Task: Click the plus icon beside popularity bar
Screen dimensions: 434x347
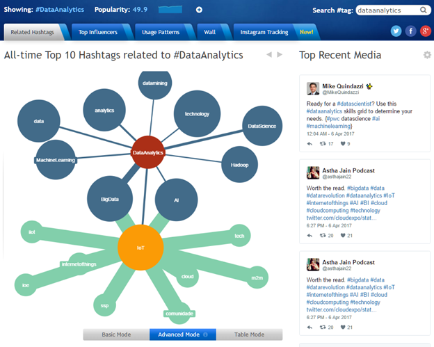Action: [x=199, y=10]
